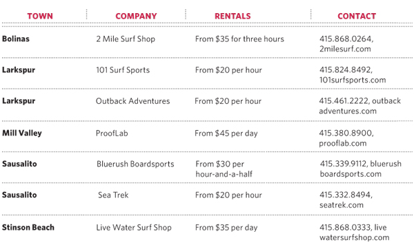Image resolution: width=414 pixels, height=249 pixels.
Task: Click the RENTALS column header
Action: tap(233, 16)
